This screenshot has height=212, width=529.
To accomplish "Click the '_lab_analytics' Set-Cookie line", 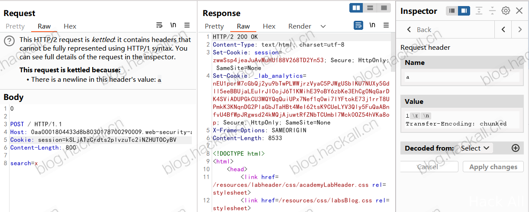I will pos(259,75).
